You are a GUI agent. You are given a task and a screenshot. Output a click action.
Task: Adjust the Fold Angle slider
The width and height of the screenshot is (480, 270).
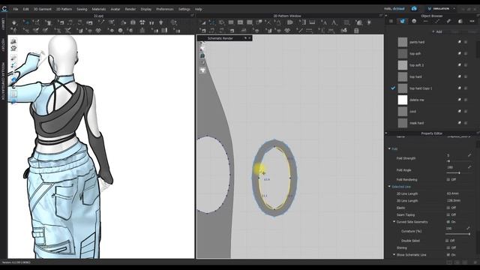coord(458,173)
